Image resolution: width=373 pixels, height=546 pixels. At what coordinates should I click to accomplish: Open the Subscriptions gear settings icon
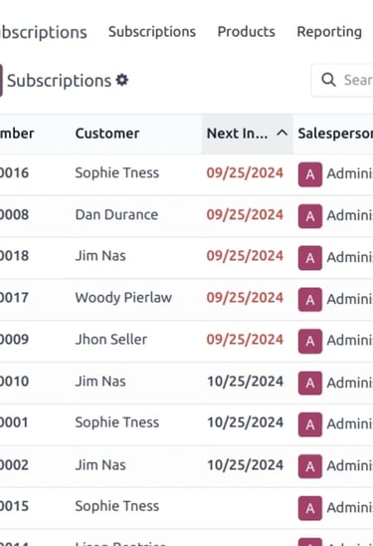122,80
